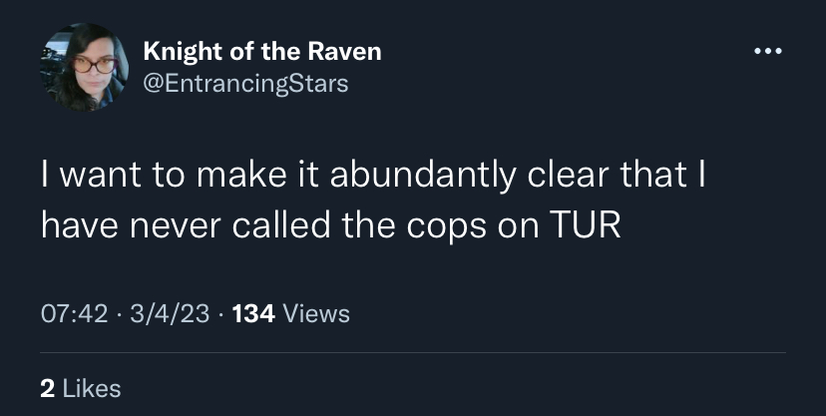The height and width of the screenshot is (416, 826).
Task: Click the divider line above Likes
Action: (413, 352)
